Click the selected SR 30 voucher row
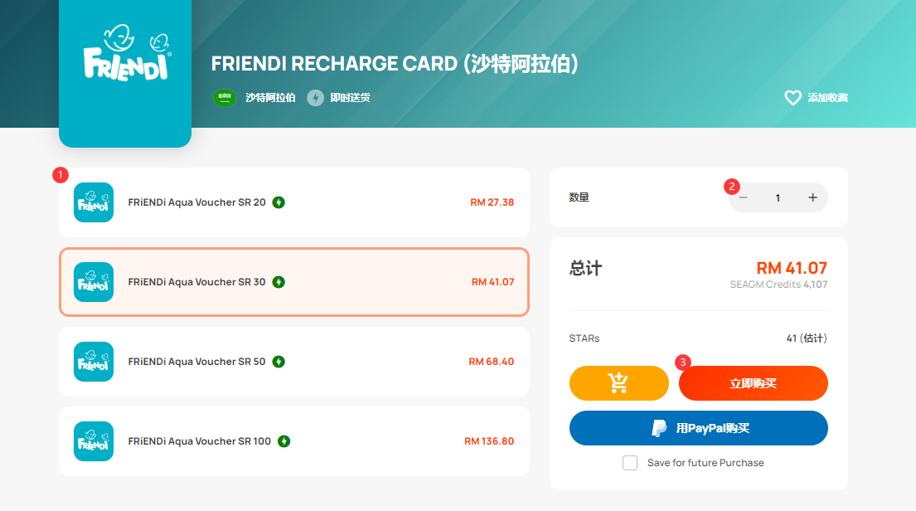 tap(293, 282)
